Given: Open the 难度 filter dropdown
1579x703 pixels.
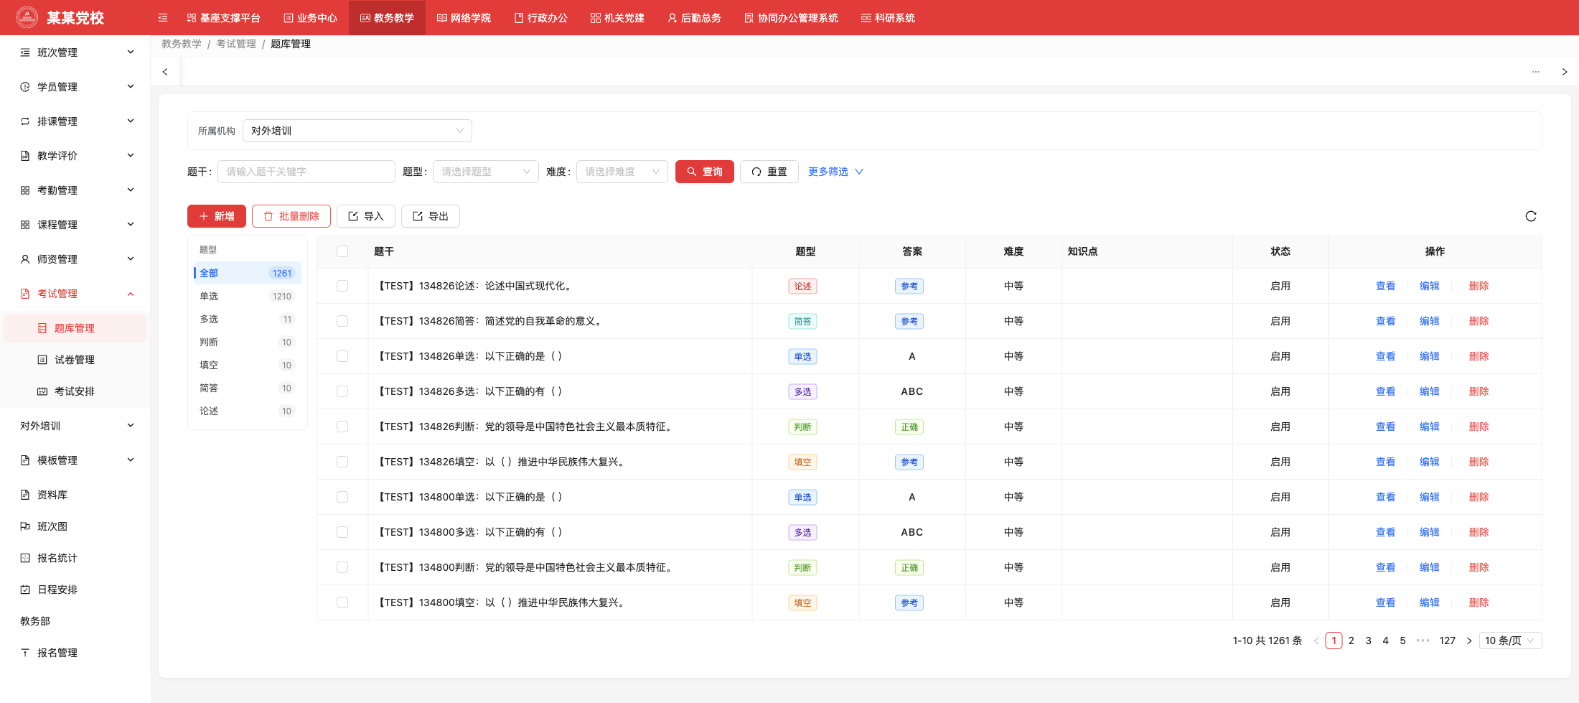Looking at the screenshot, I should [622, 172].
